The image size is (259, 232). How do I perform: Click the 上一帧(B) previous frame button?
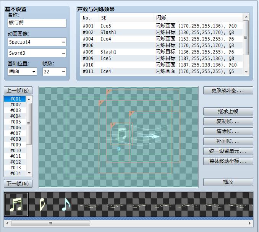[x=18, y=90]
